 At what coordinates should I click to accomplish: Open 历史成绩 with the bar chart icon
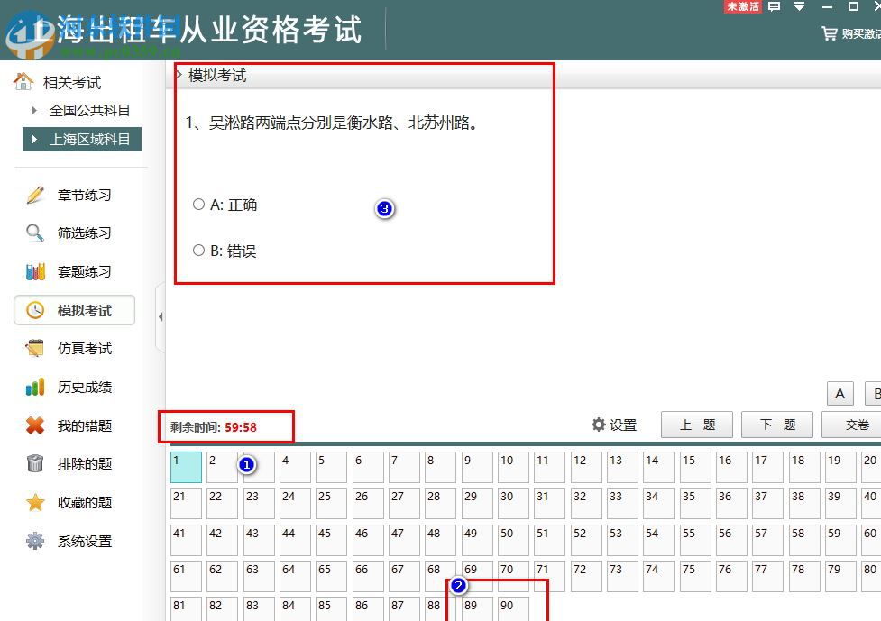tap(34, 387)
